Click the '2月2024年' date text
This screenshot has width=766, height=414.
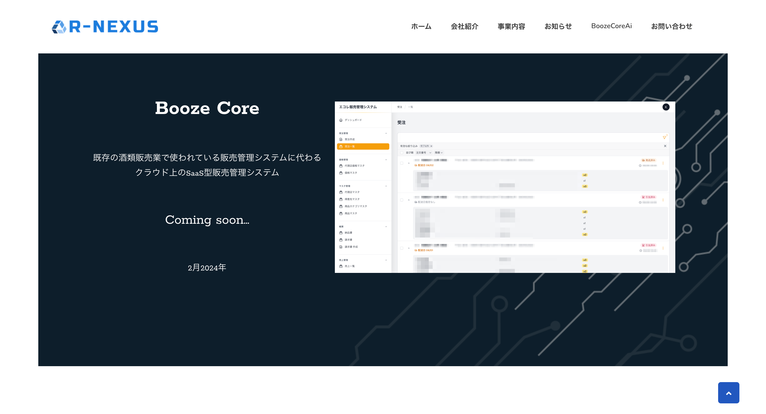(x=207, y=268)
